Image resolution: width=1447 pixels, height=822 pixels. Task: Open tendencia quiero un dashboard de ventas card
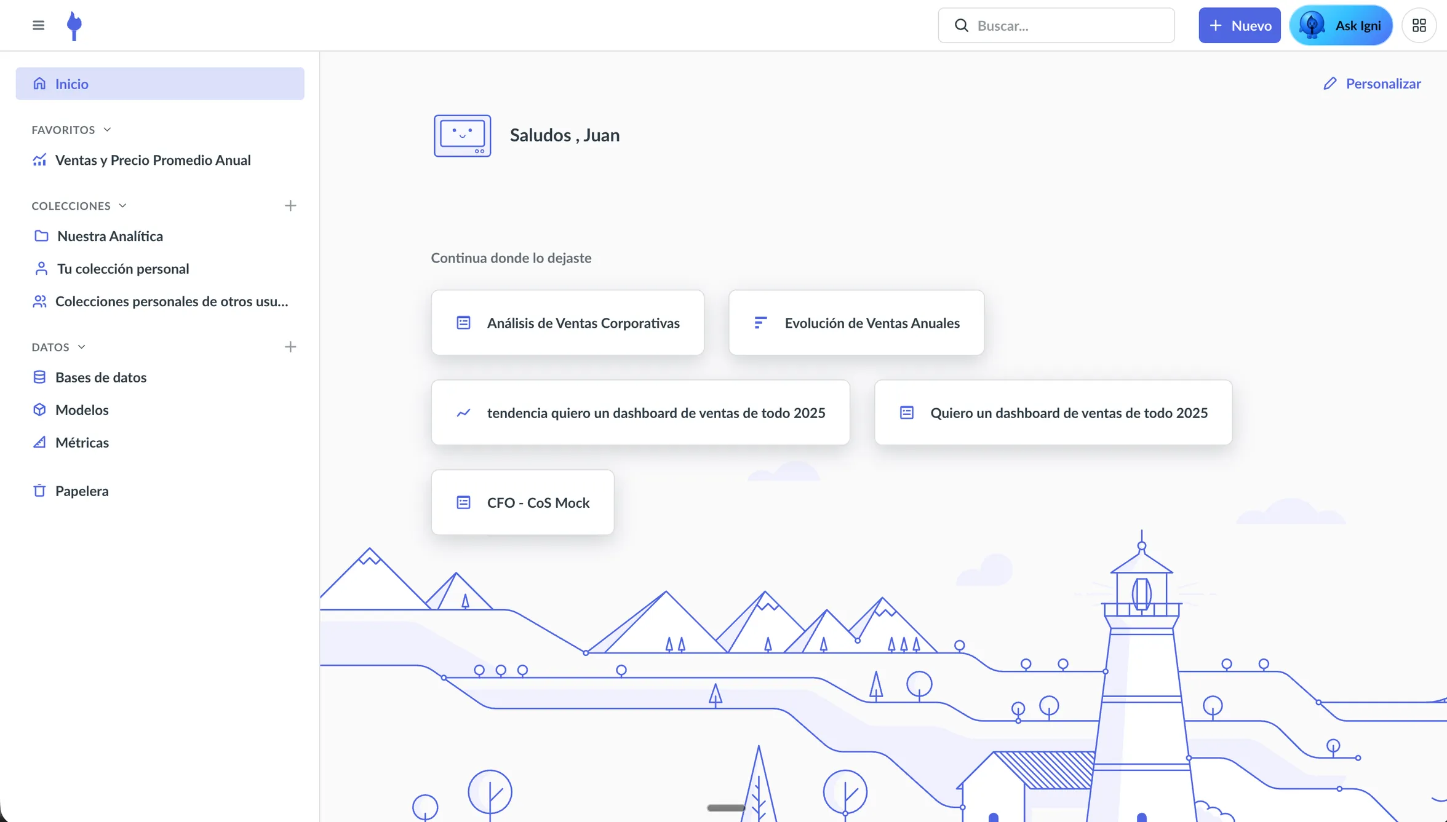640,413
